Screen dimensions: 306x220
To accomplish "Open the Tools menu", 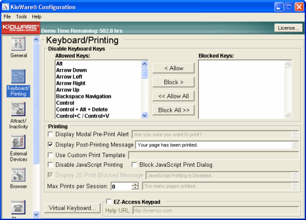I will (22, 17).
